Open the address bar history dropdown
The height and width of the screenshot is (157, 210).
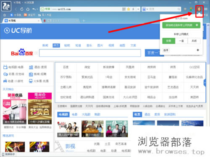pyautogui.click(x=138, y=9)
